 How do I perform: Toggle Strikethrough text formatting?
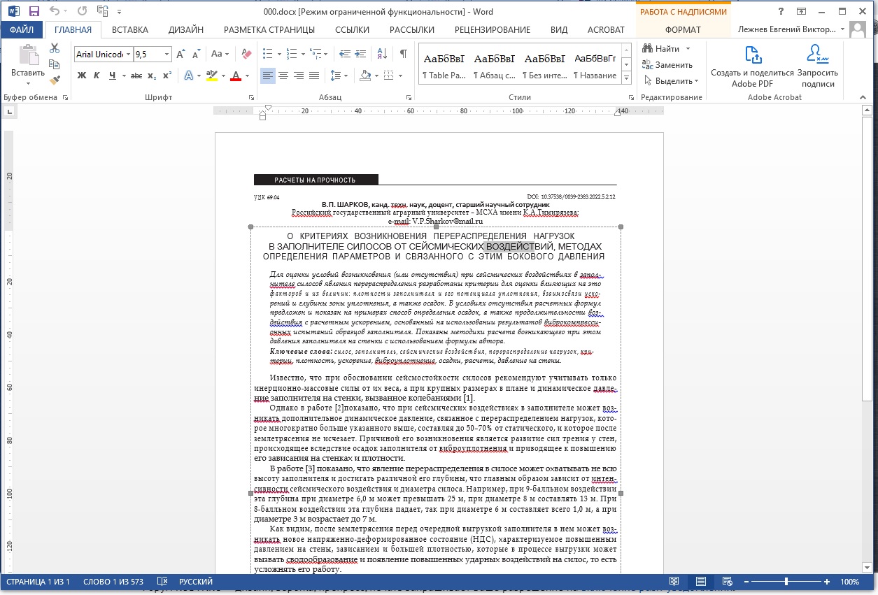136,76
